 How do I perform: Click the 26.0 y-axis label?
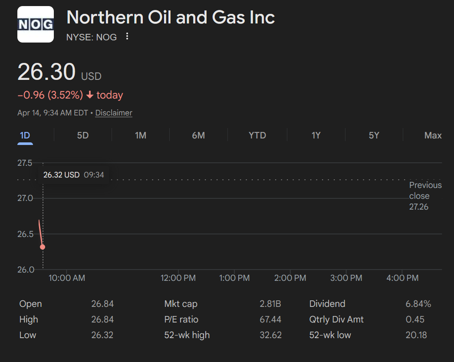click(26, 270)
